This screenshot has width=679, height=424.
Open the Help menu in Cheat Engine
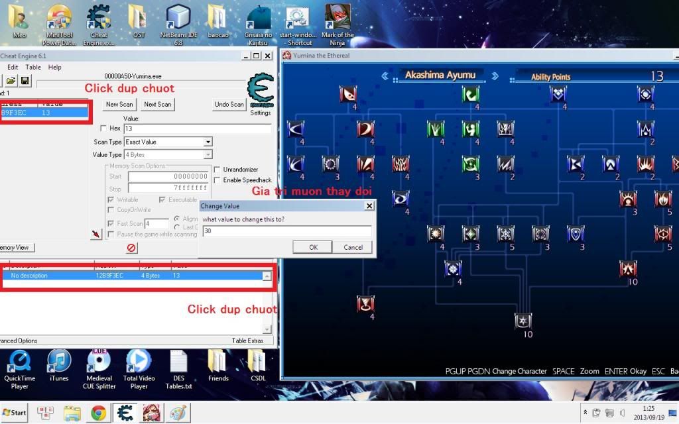point(54,67)
